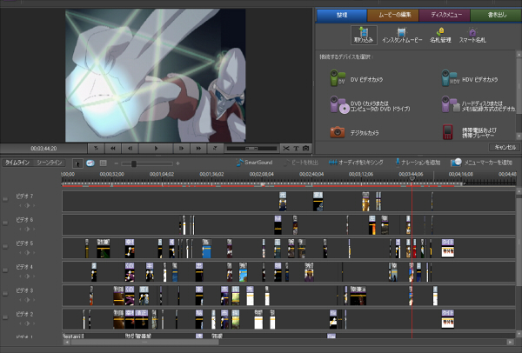The height and width of the screenshot is (353, 522).
Task: Click device list scrollbar down arrow
Action: point(519,137)
